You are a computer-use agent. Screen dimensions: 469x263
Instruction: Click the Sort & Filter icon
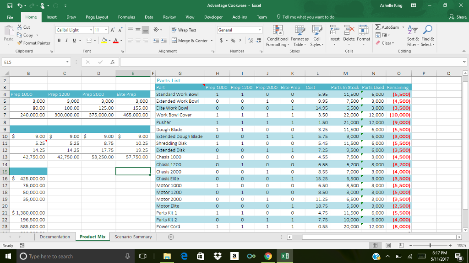click(413, 36)
